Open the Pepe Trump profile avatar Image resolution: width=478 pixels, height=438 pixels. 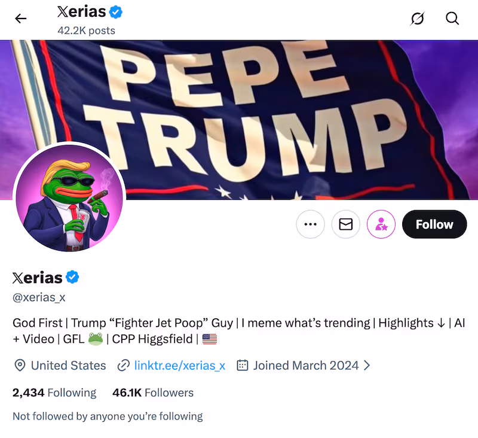(x=69, y=197)
